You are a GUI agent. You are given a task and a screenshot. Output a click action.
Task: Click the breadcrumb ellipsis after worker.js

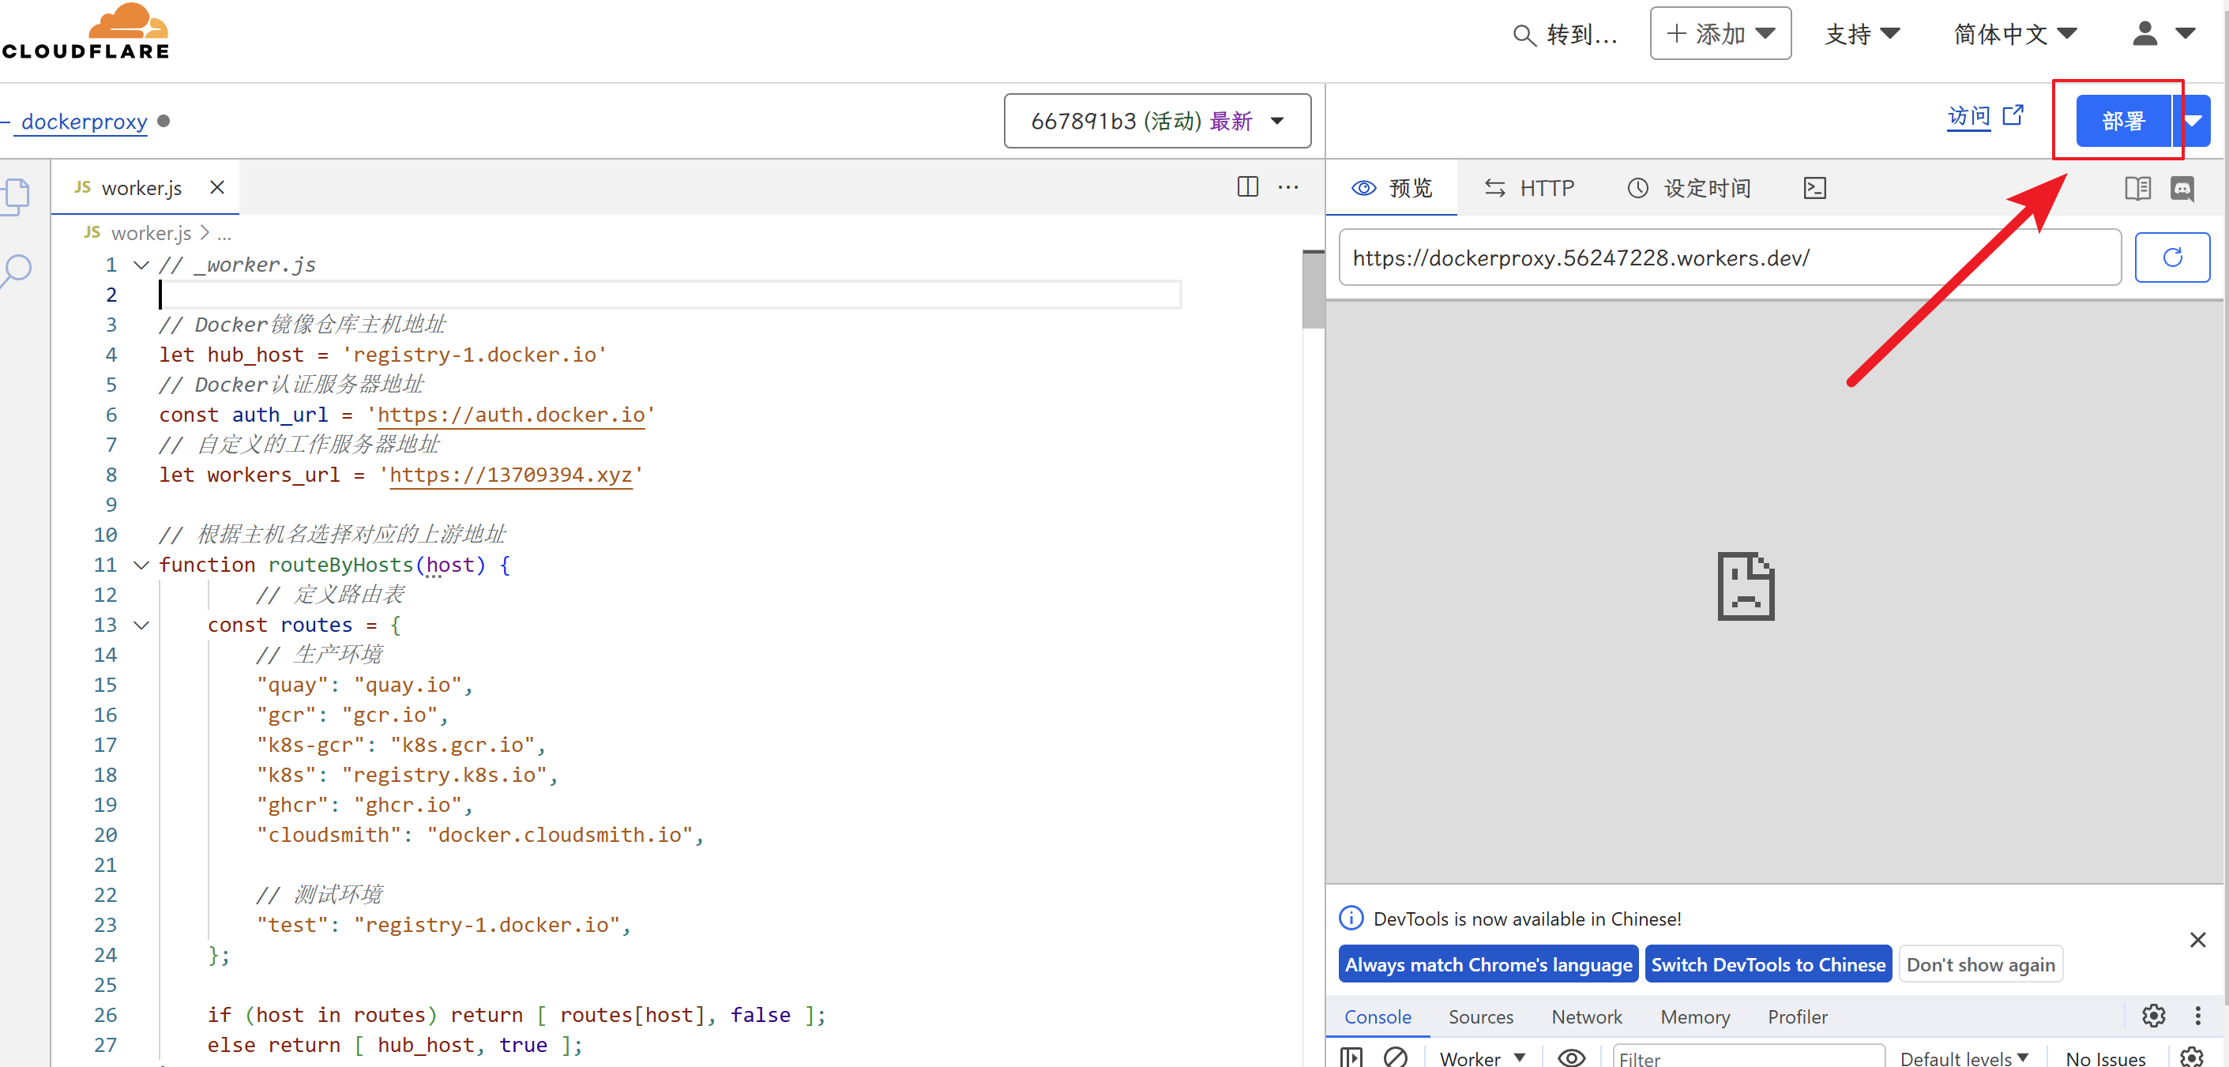tap(224, 234)
